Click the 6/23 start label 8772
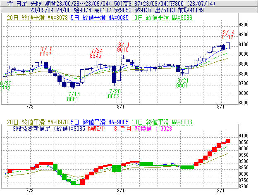This screenshot has width=258, height=196. coord(5,88)
